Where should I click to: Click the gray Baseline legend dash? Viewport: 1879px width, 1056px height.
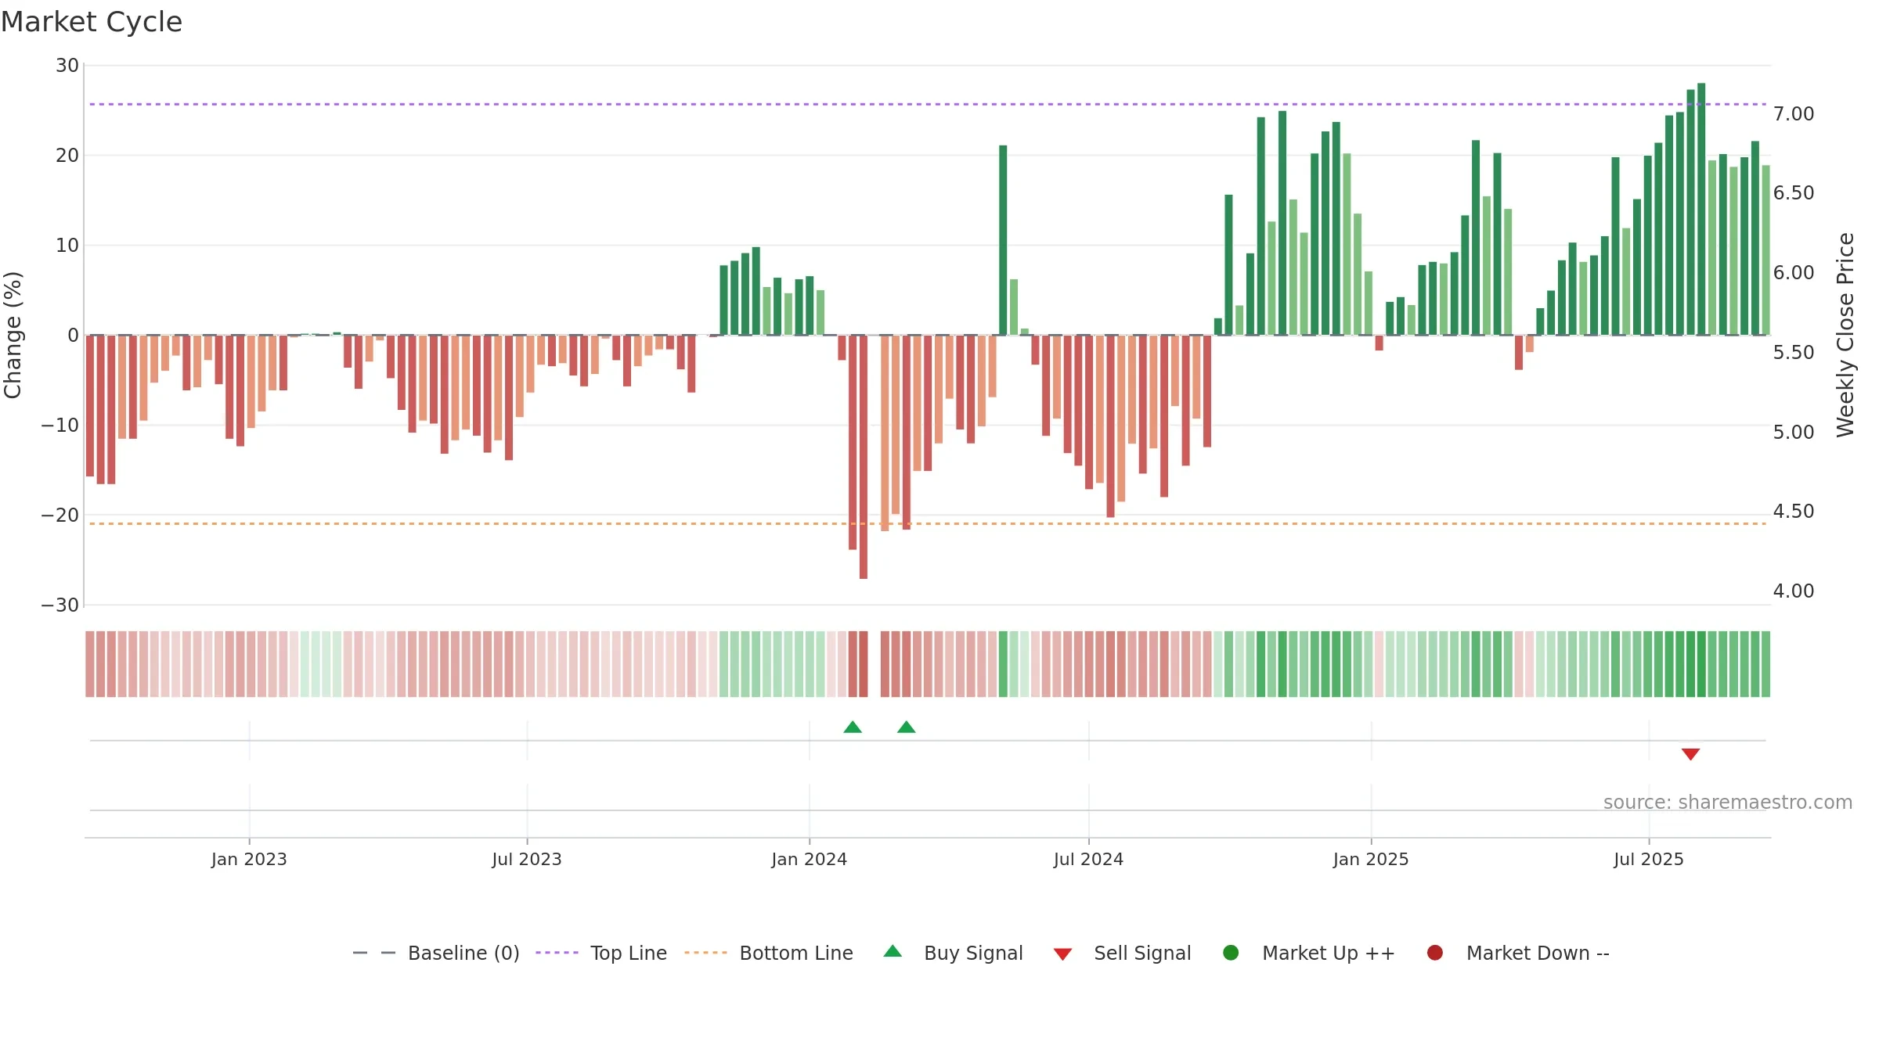[374, 953]
